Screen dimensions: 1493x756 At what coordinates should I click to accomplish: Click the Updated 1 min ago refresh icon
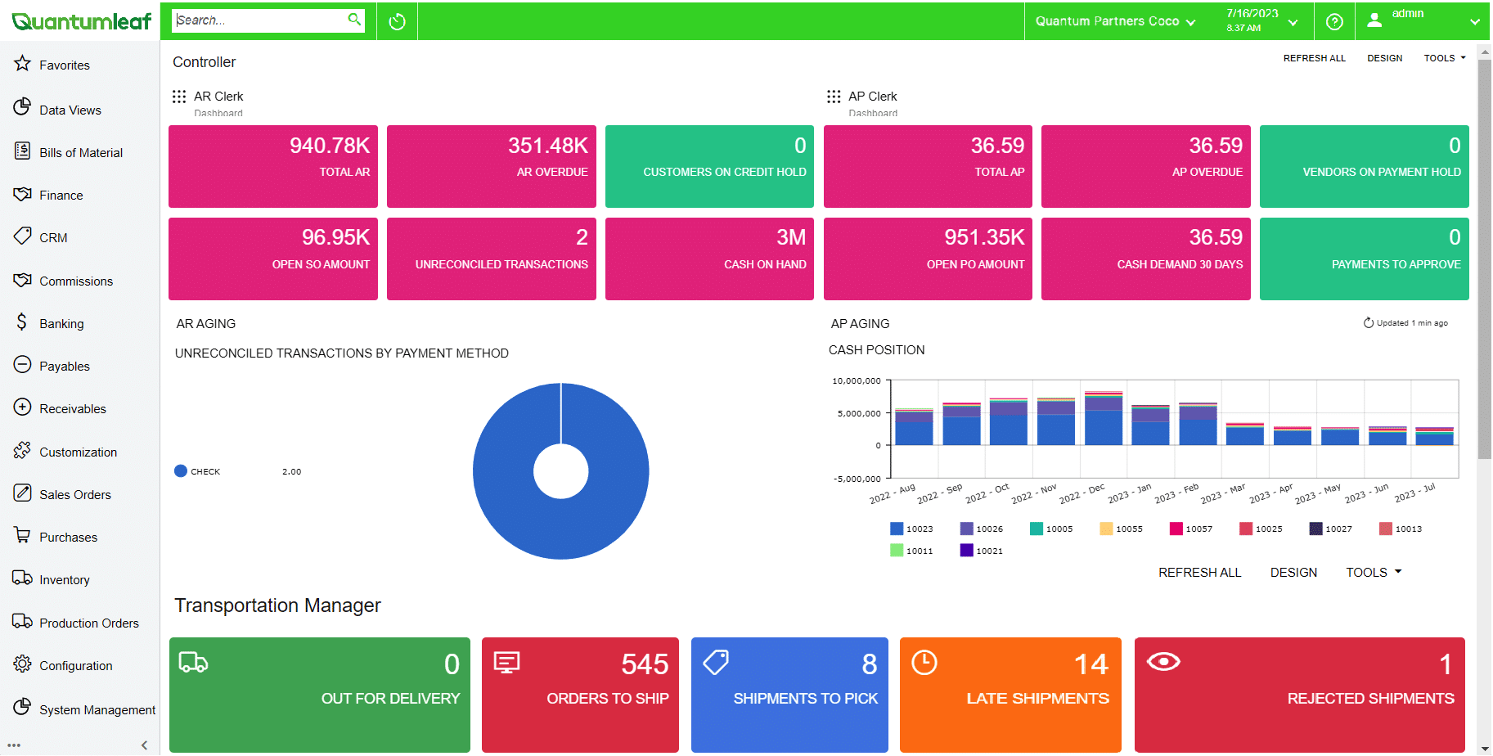[x=1368, y=322]
